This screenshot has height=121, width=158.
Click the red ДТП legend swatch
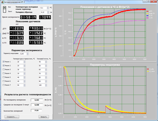coord(147,11)
